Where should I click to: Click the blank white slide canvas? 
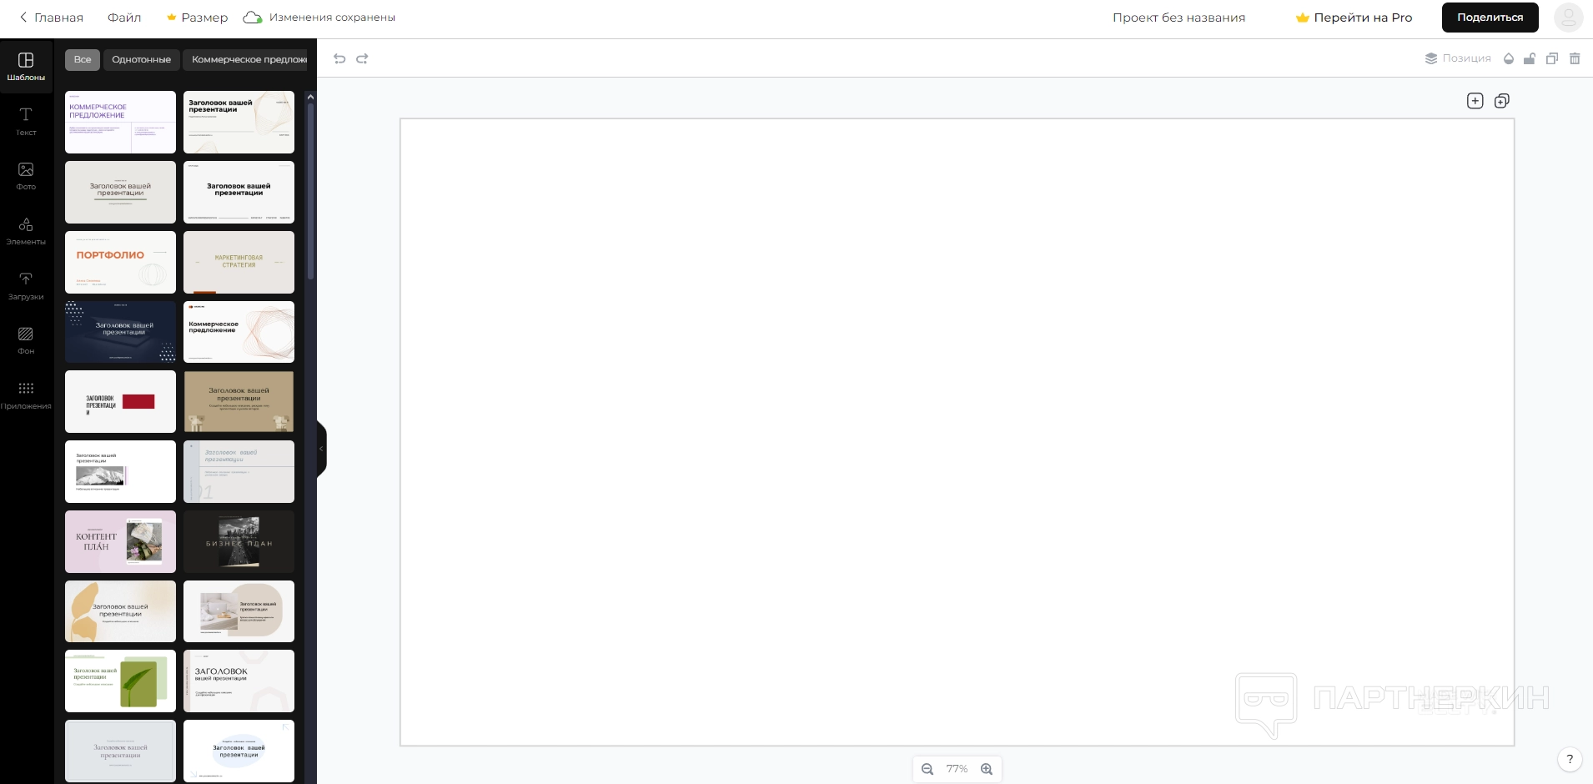[x=957, y=432]
